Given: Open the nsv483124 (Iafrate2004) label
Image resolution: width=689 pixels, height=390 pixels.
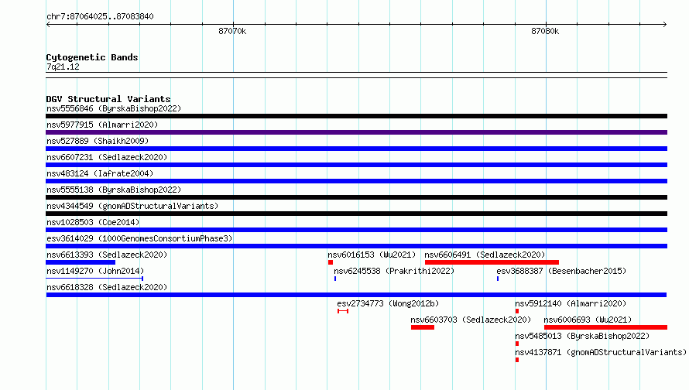Looking at the screenshot, I should (x=100, y=173).
